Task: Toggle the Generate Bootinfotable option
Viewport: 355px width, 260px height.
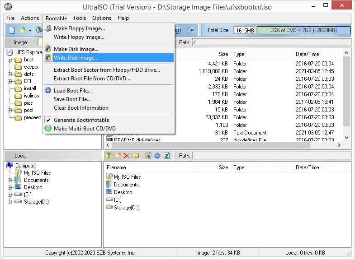Action: click(81, 120)
